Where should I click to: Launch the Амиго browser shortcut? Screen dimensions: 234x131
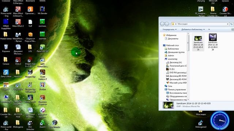tap(42, 124)
